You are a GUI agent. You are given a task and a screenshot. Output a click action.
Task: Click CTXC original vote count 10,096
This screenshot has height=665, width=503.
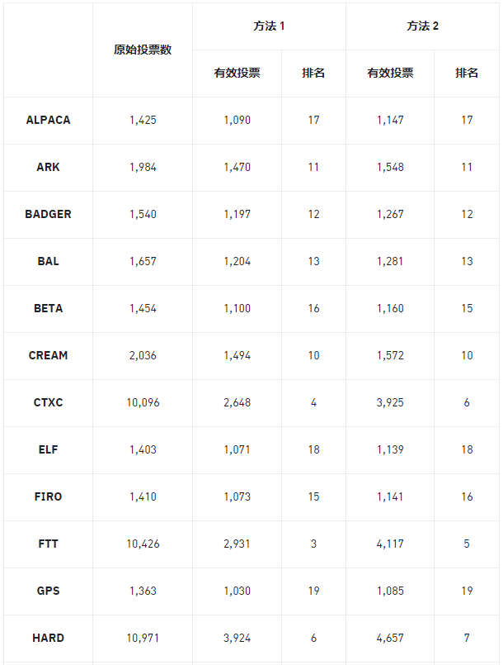(x=143, y=402)
